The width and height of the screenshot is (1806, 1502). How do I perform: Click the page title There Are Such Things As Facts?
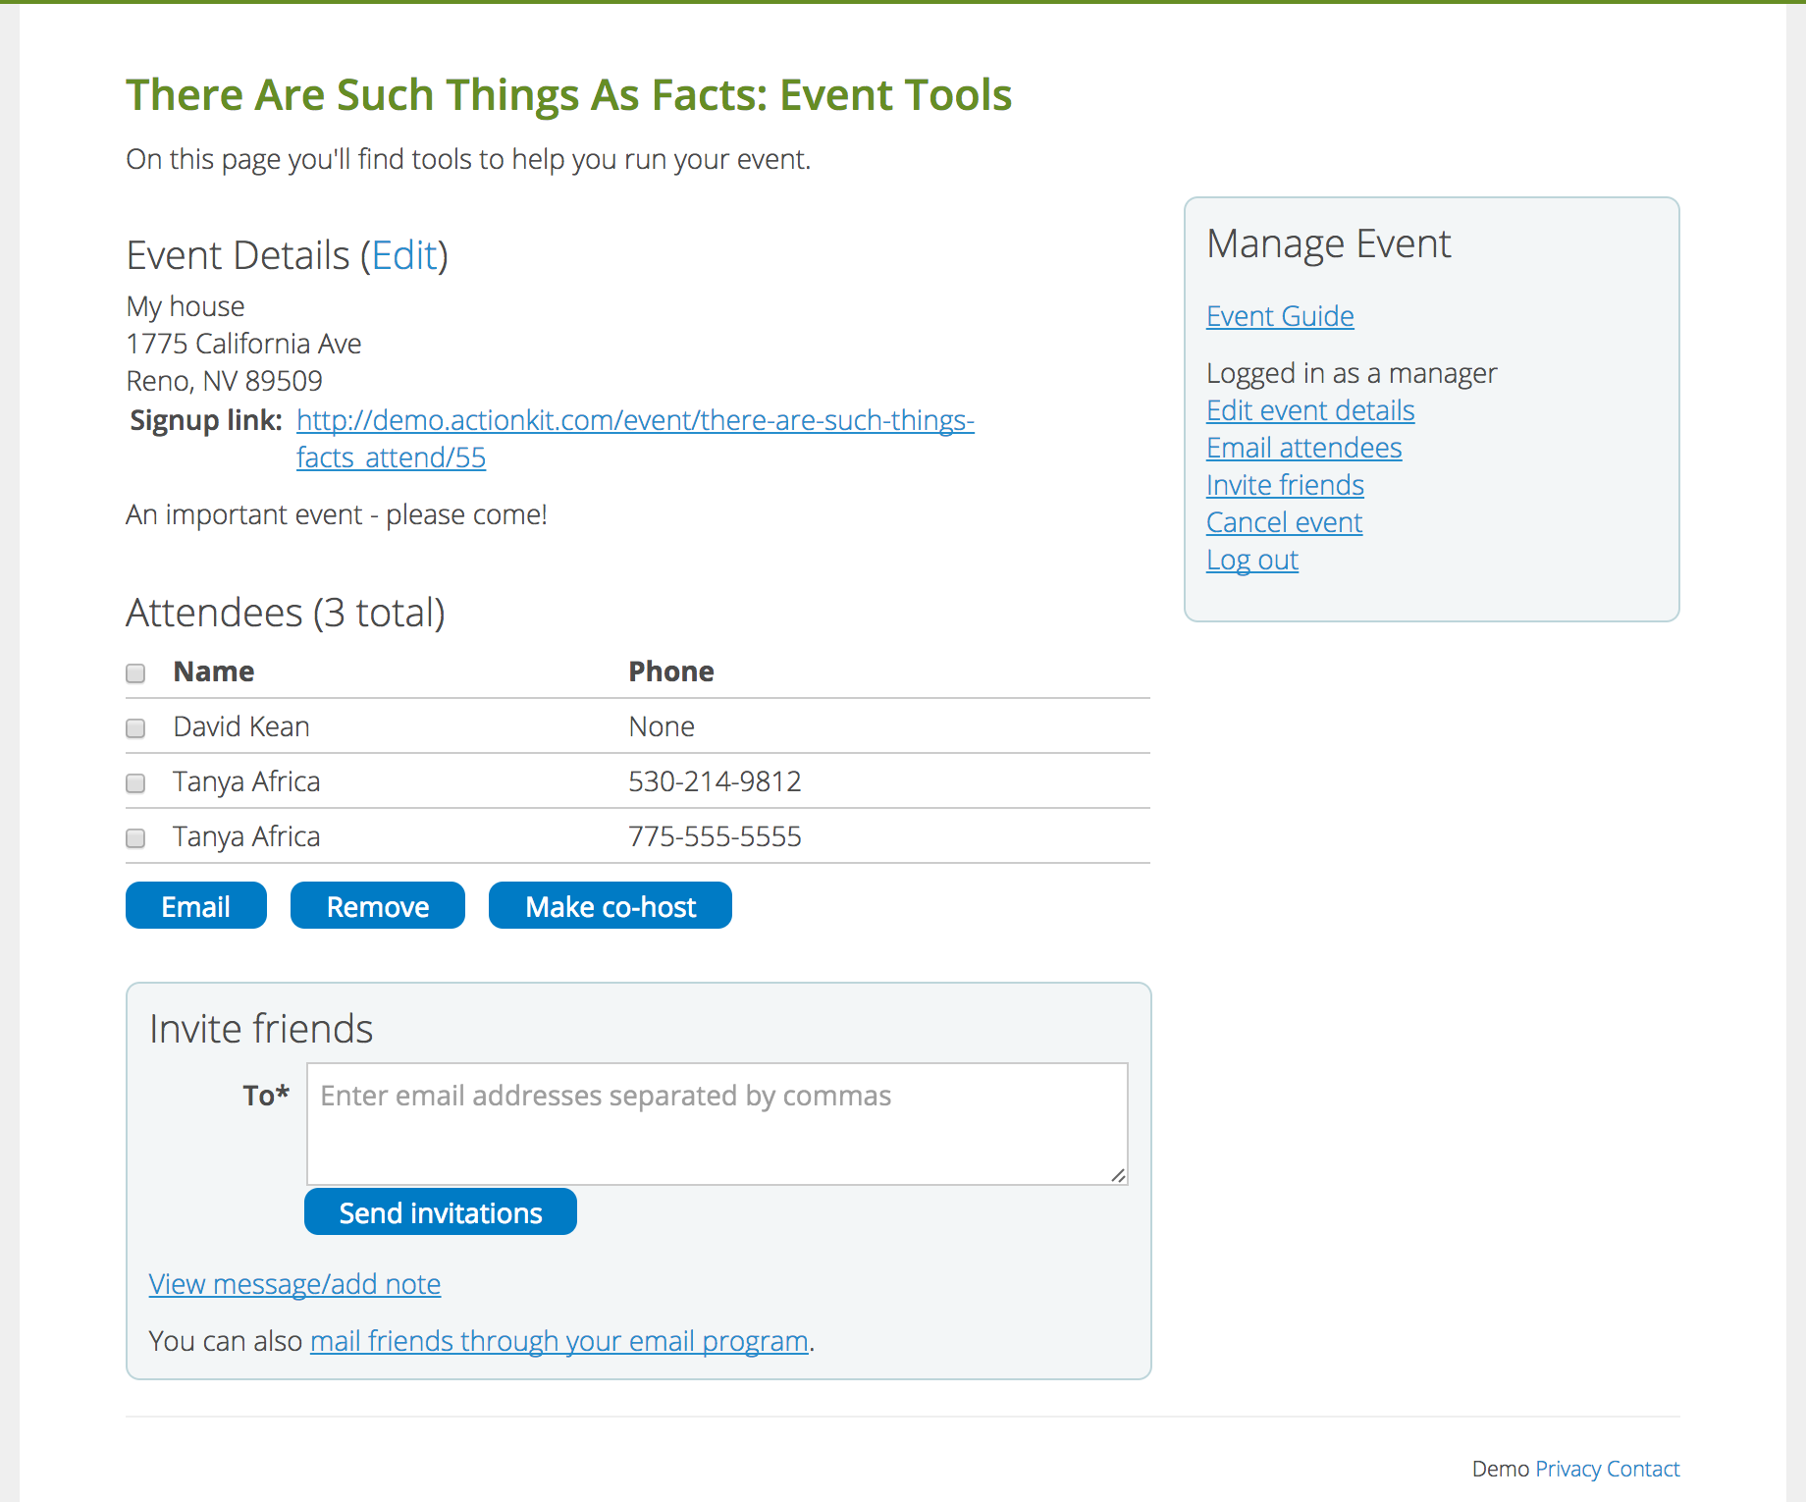tap(569, 95)
